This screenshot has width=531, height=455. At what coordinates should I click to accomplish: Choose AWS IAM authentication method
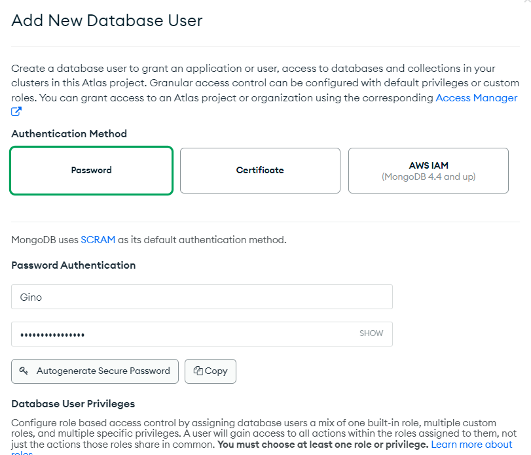tap(428, 170)
